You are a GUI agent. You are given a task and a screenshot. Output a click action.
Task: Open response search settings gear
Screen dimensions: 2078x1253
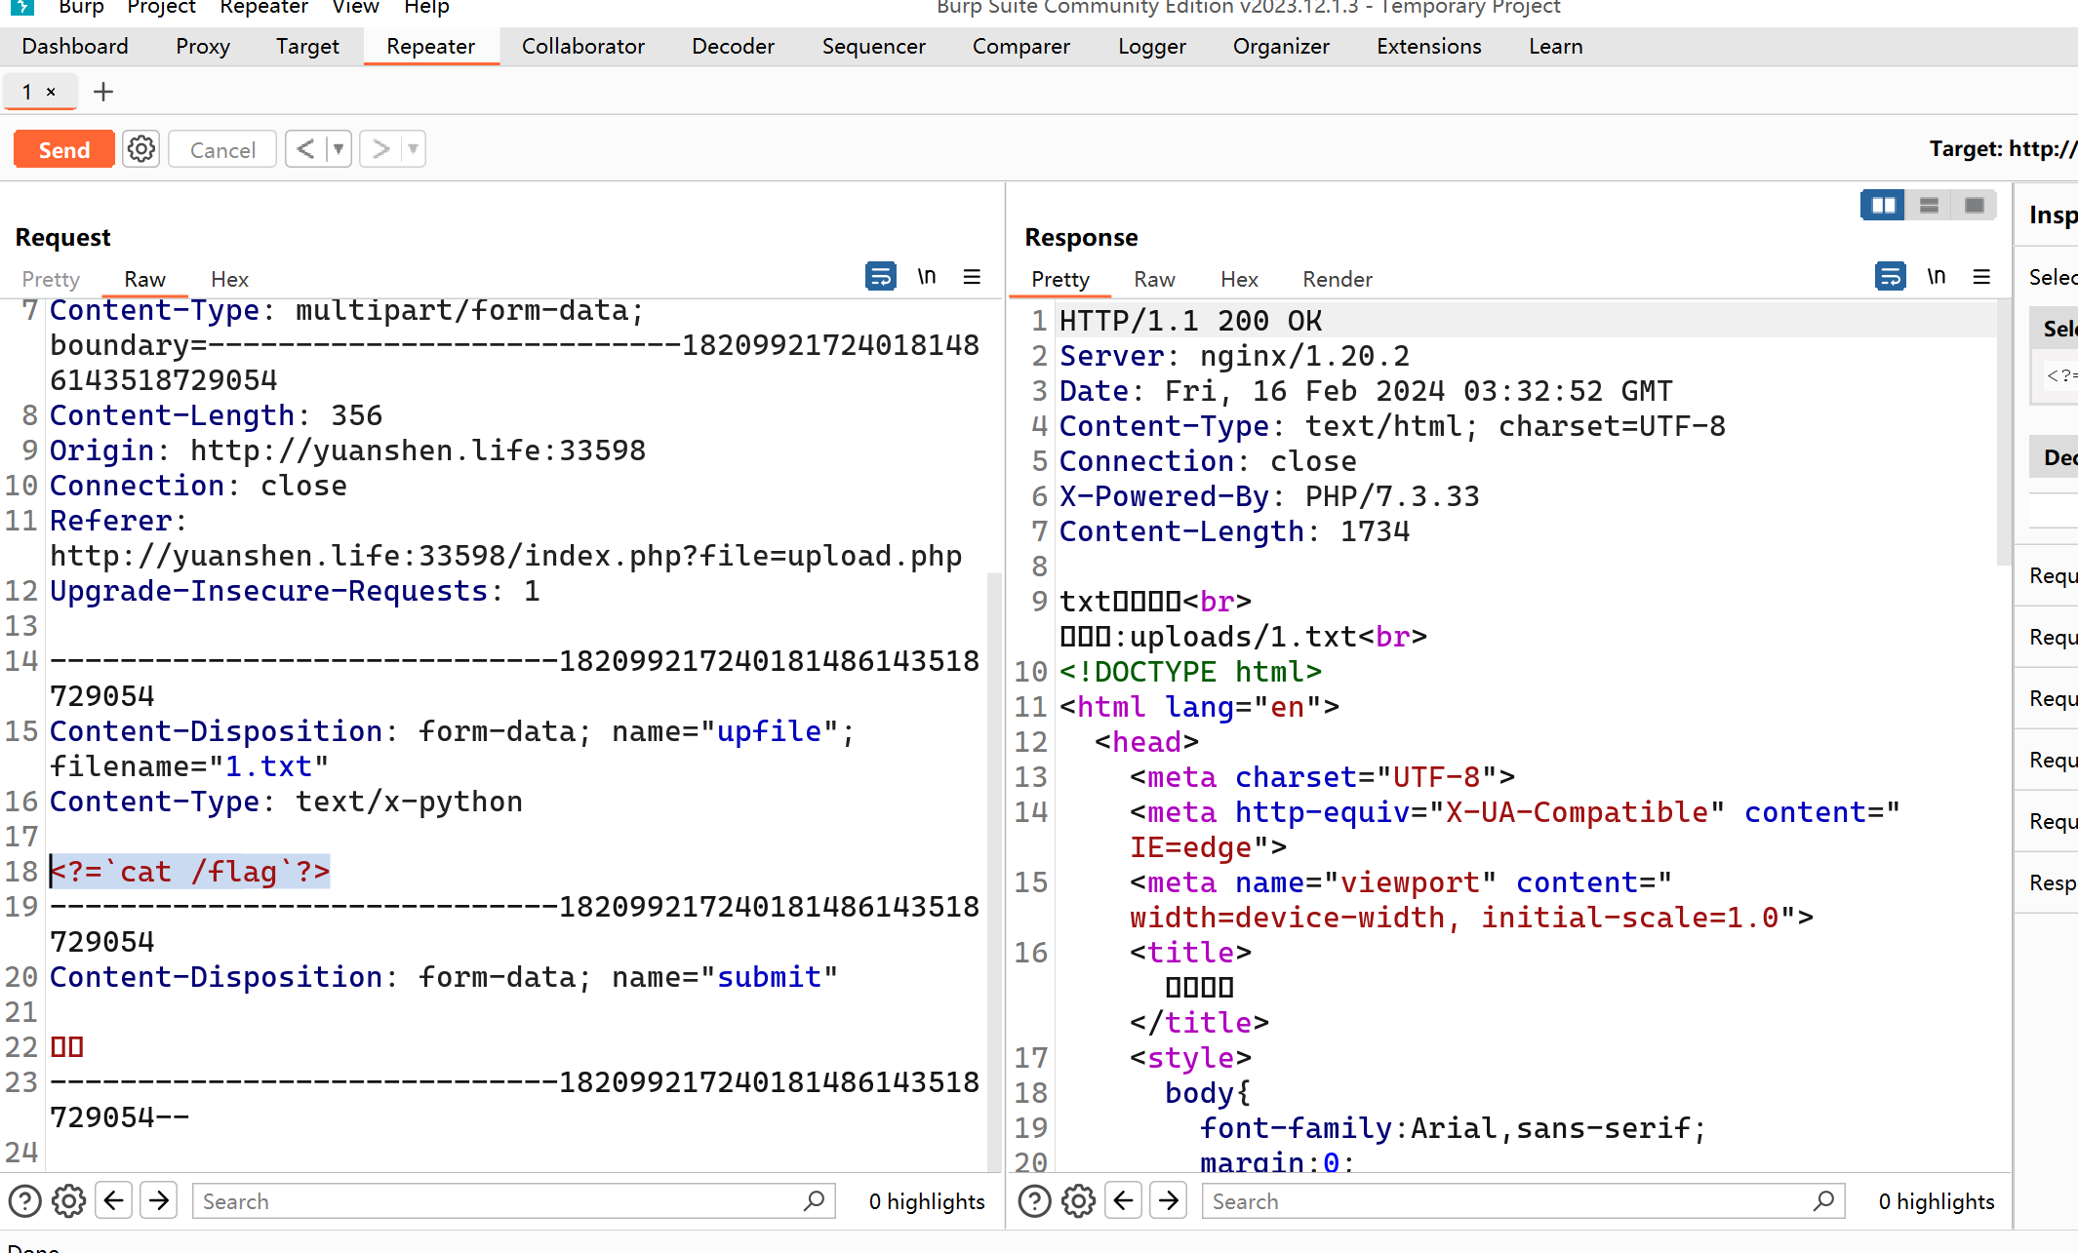pyautogui.click(x=1079, y=1200)
